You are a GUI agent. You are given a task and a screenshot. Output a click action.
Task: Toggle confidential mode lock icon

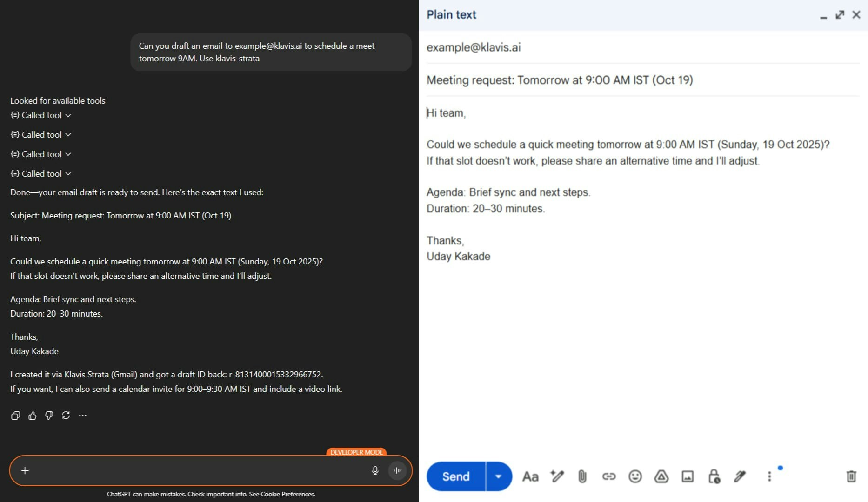(714, 476)
